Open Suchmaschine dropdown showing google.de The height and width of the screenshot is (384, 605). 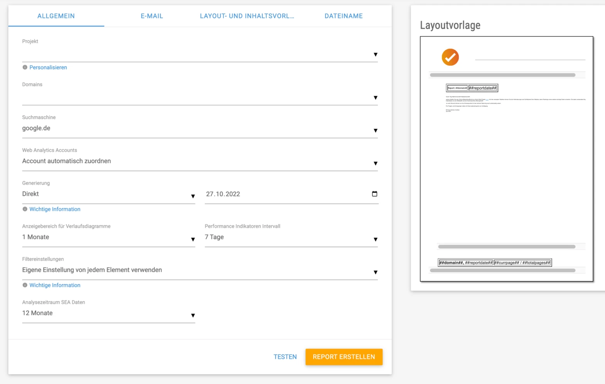click(199, 129)
